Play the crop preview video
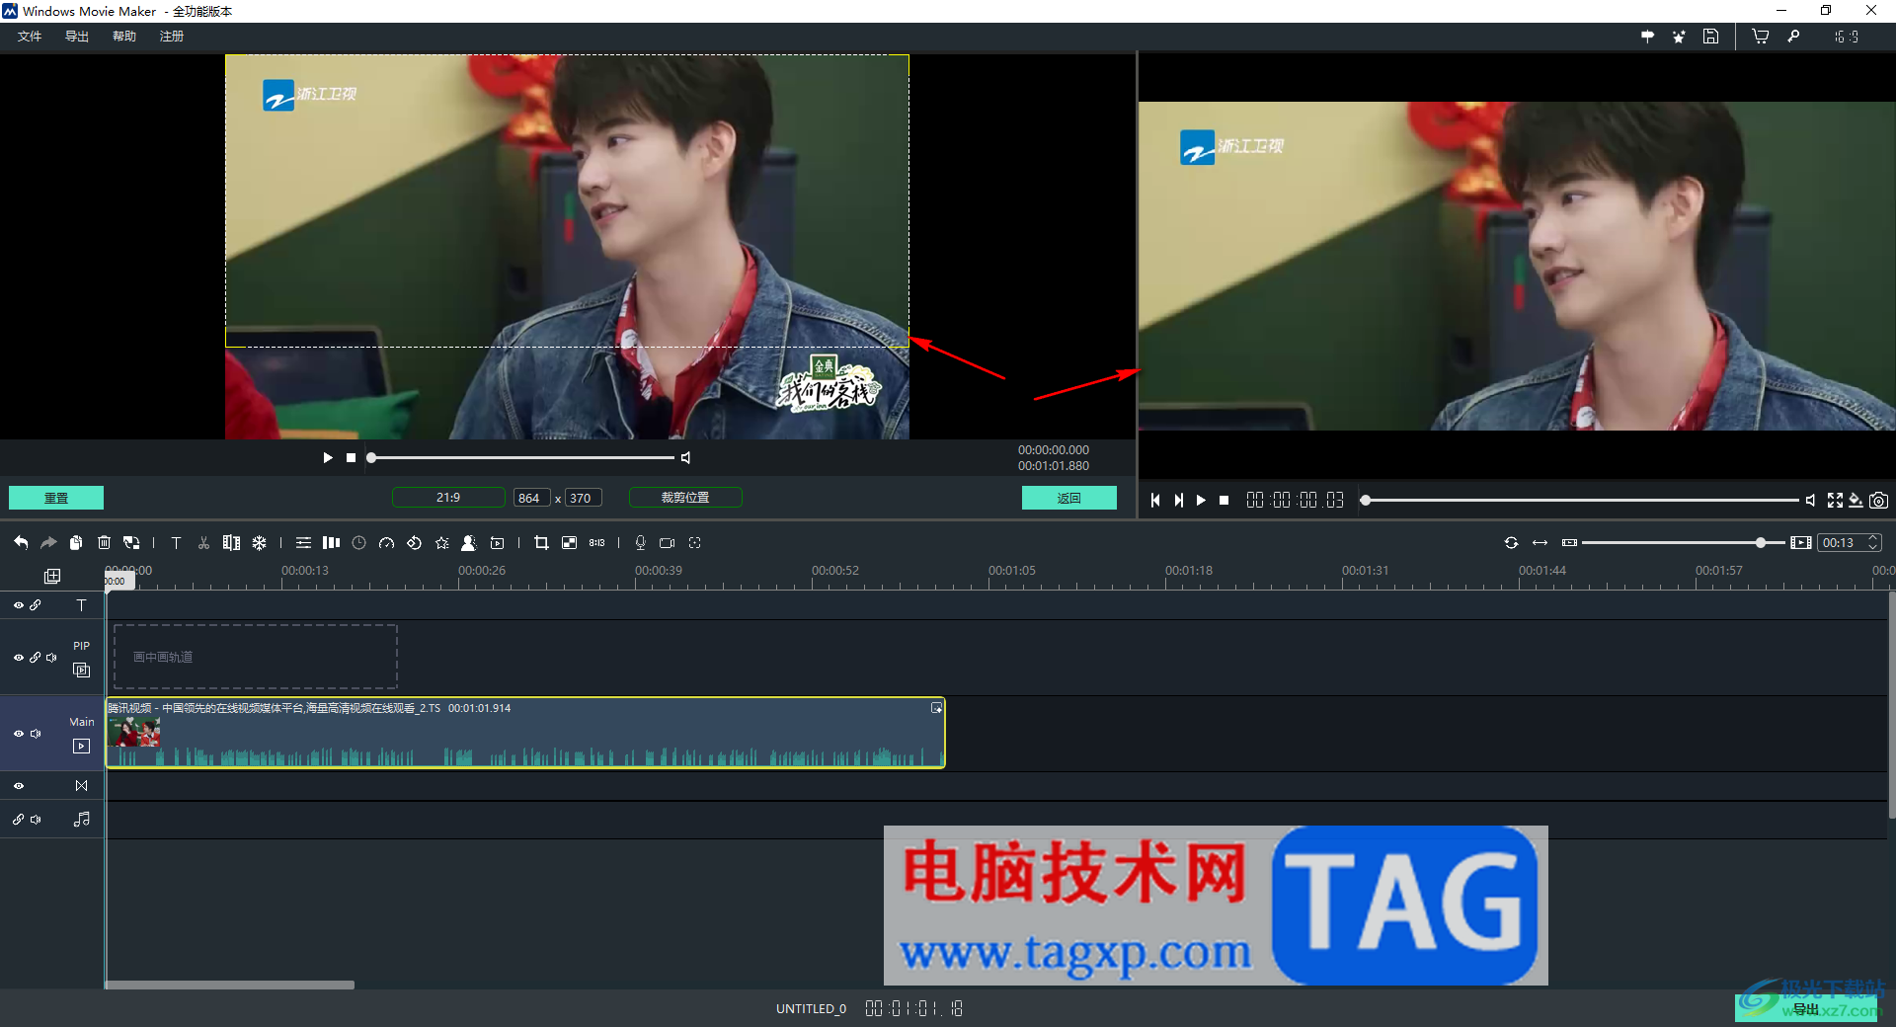This screenshot has width=1896, height=1027. click(328, 458)
